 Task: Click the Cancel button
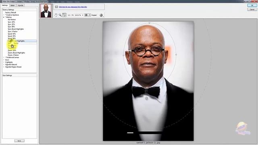click(x=252, y=9)
